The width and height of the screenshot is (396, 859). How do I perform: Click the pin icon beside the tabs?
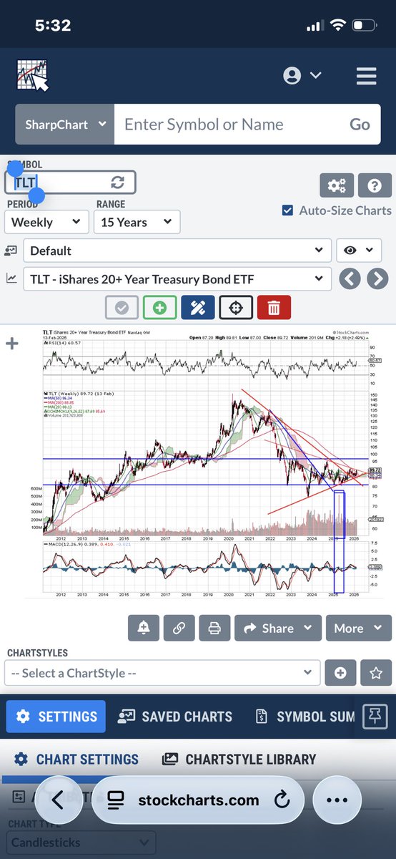[373, 716]
